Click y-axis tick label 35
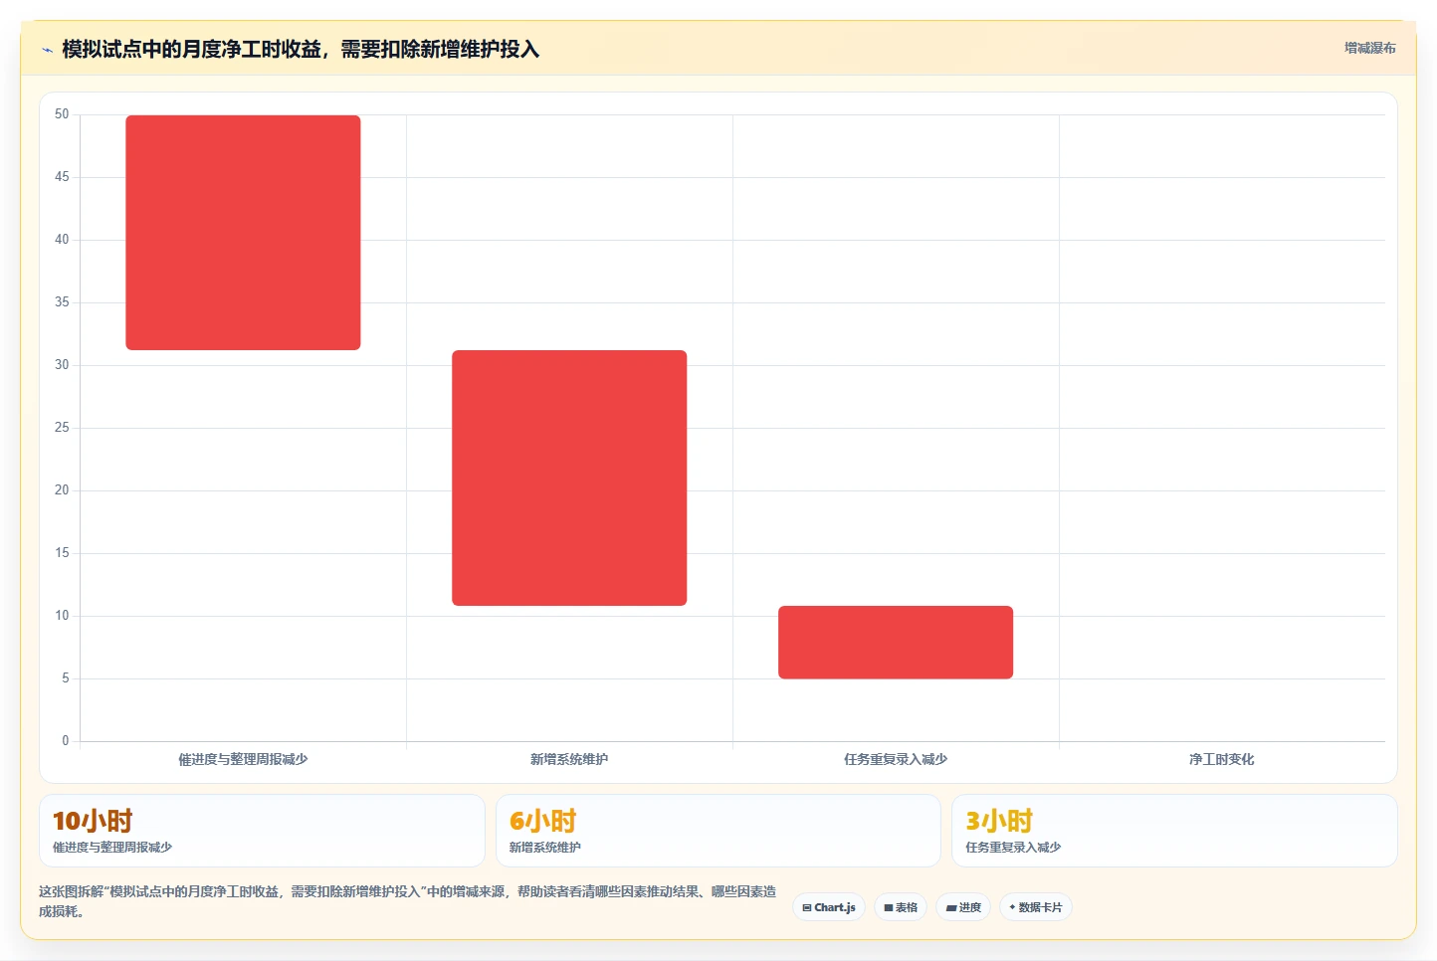 (x=62, y=302)
